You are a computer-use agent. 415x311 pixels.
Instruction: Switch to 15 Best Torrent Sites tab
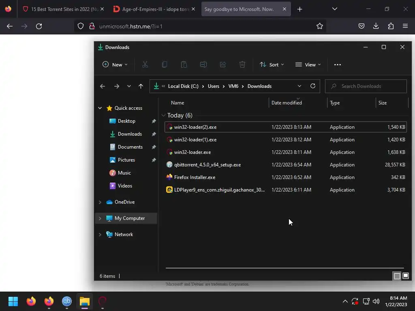(x=63, y=9)
